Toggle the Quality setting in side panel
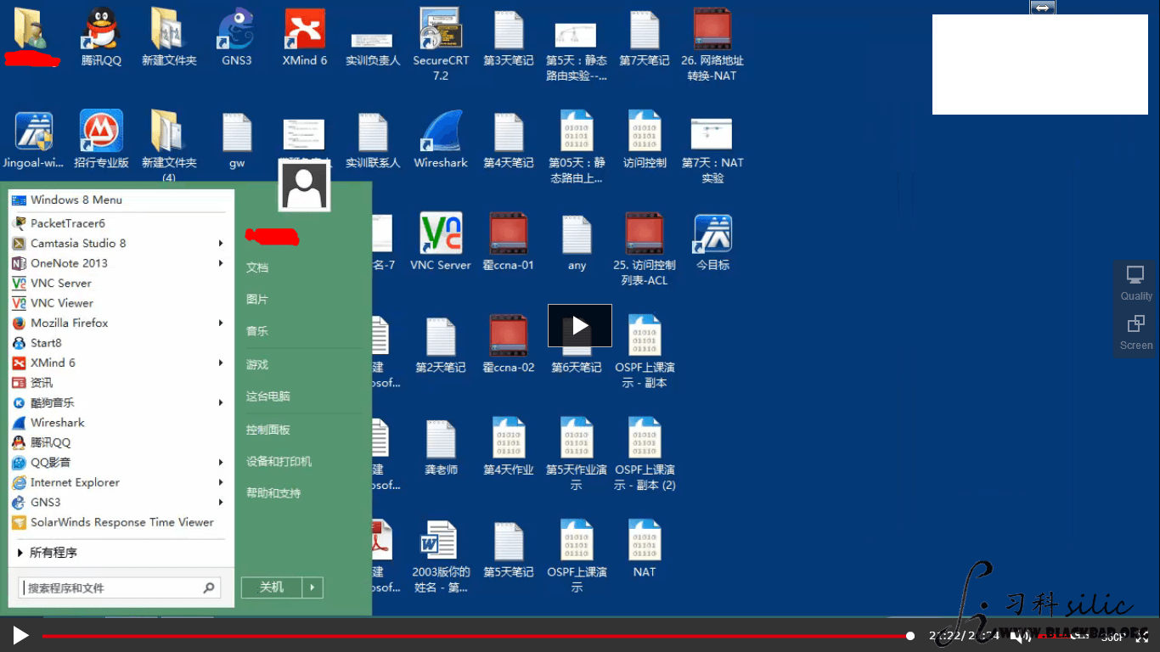This screenshot has width=1160, height=652. 1136,284
